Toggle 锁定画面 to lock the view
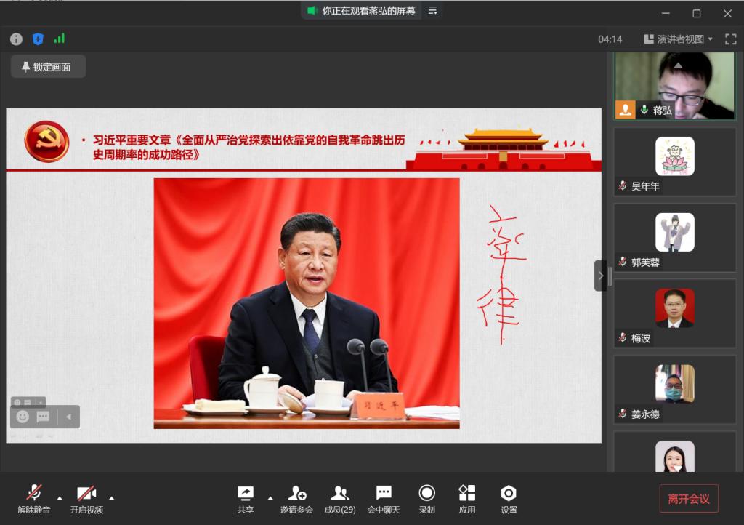This screenshot has width=744, height=525. pyautogui.click(x=48, y=67)
